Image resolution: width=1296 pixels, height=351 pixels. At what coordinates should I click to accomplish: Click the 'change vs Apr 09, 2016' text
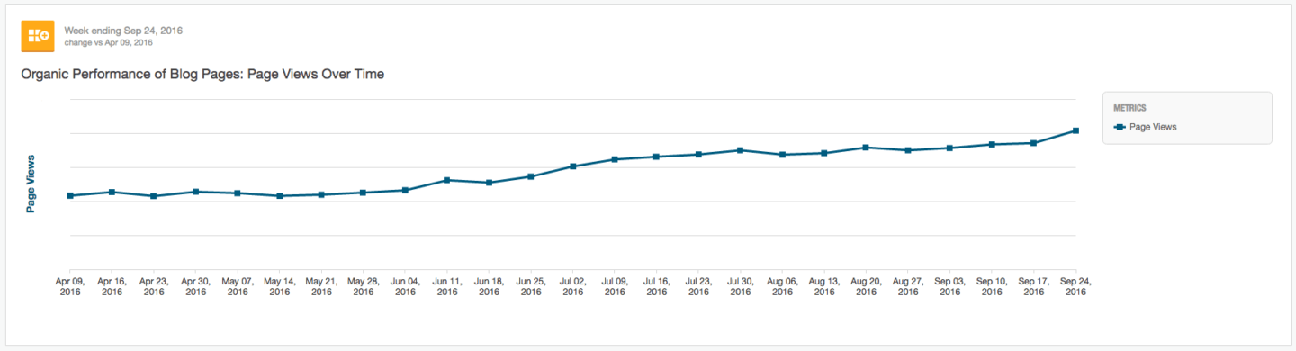pyautogui.click(x=108, y=42)
